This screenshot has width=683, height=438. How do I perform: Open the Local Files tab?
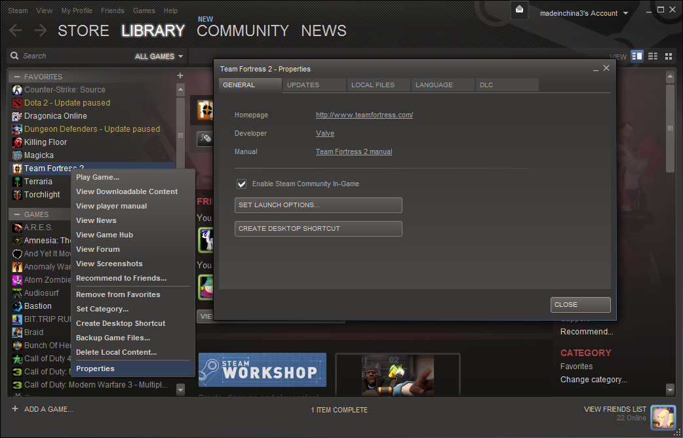pyautogui.click(x=378, y=85)
